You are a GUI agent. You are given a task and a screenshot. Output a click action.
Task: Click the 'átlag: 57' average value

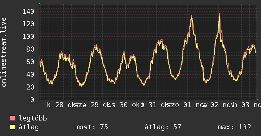(x=162, y=127)
